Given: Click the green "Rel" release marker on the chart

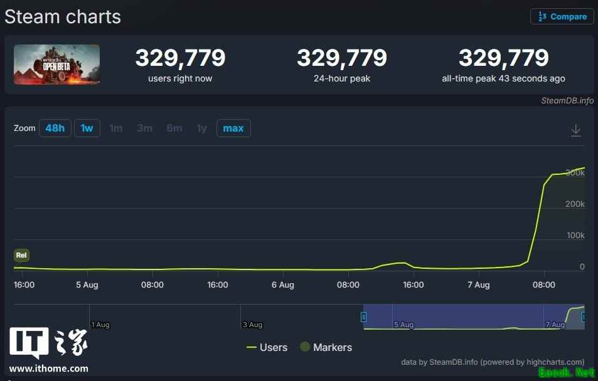Looking at the screenshot, I should click(x=21, y=255).
